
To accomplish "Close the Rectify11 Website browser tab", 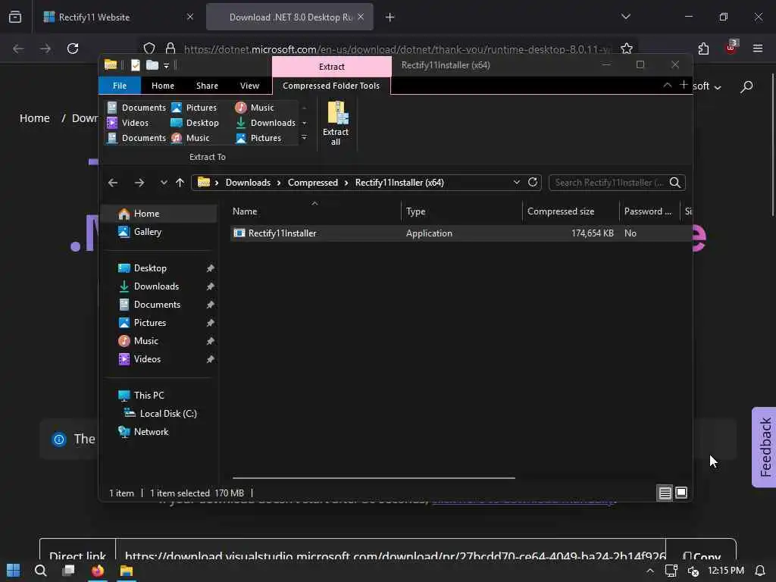I will (x=189, y=17).
